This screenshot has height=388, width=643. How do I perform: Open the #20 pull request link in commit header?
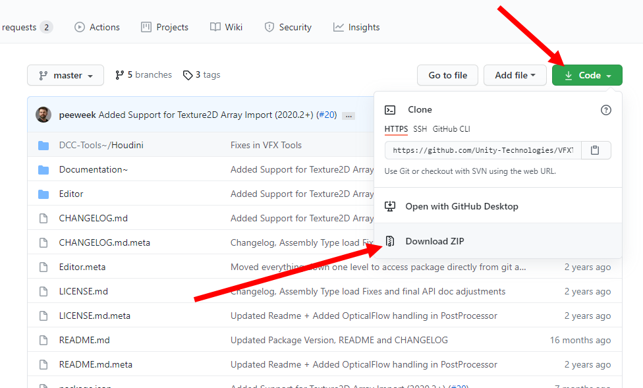327,115
